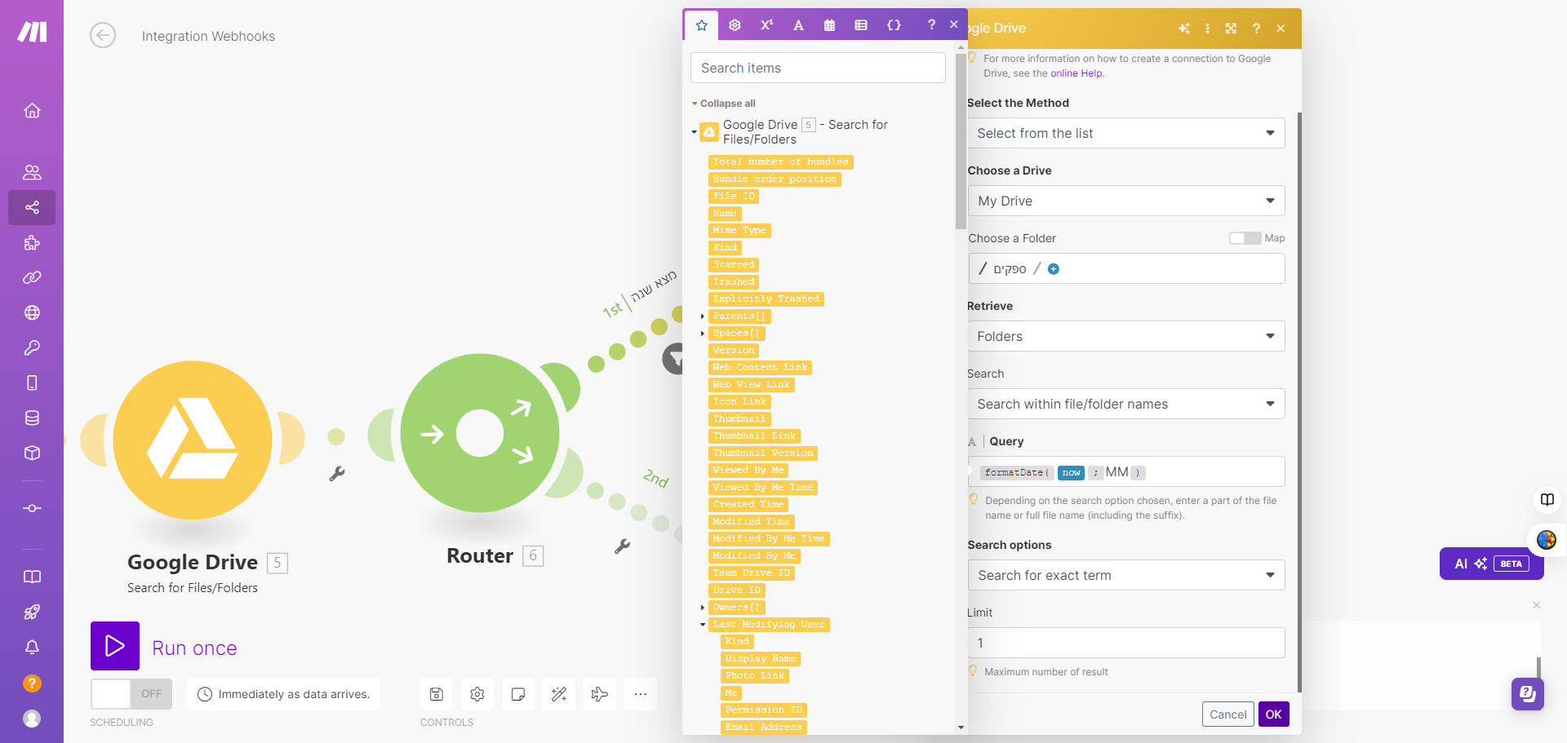1567x743 pixels.
Task: Open the Connections link icon in the sidebar
Action: (32, 277)
